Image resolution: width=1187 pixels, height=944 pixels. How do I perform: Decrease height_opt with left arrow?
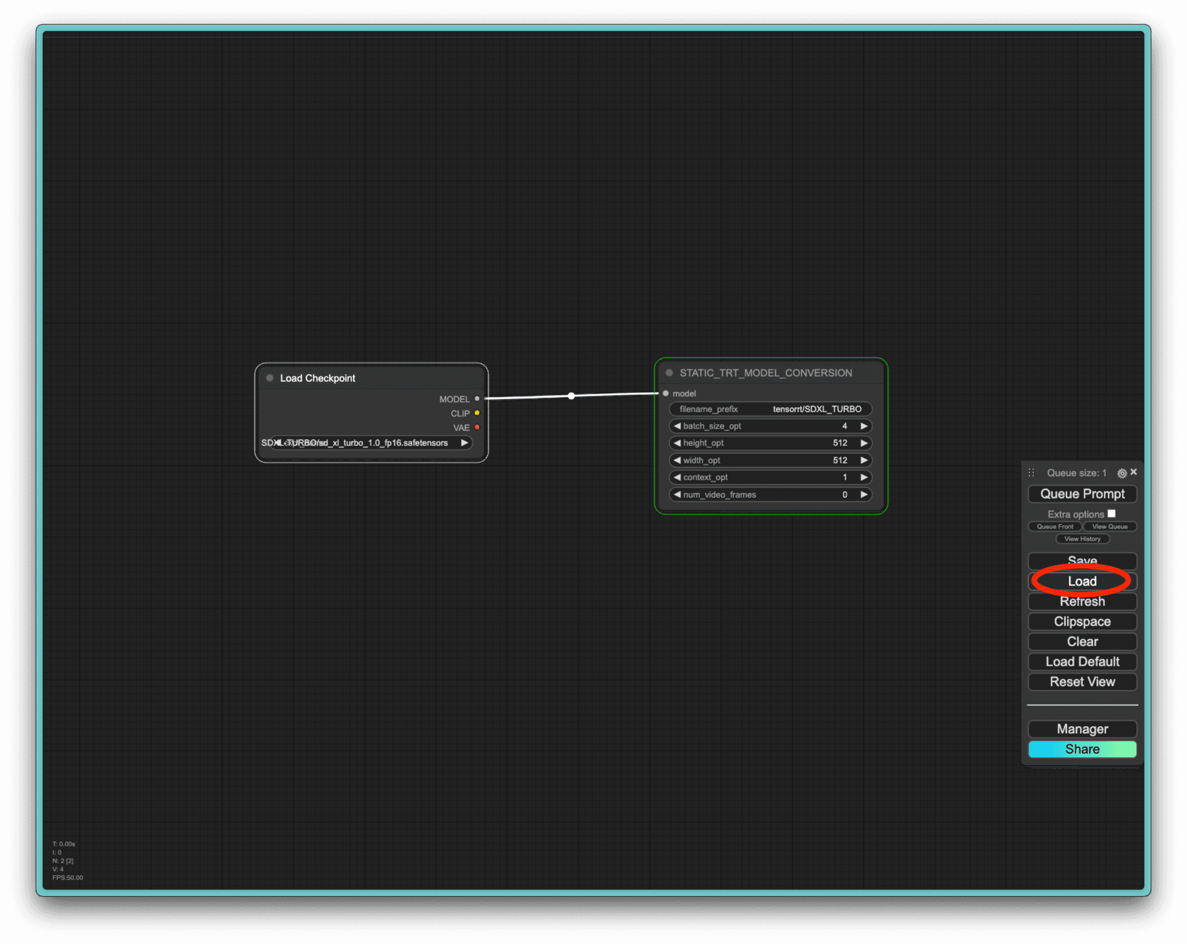tap(677, 443)
